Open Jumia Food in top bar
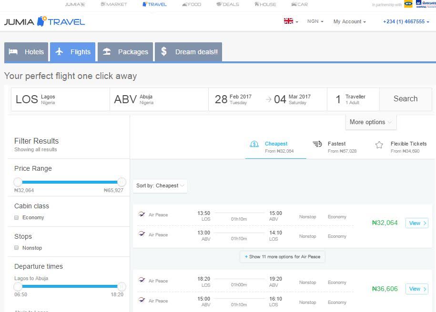This screenshot has height=312, width=436. tap(192, 4)
